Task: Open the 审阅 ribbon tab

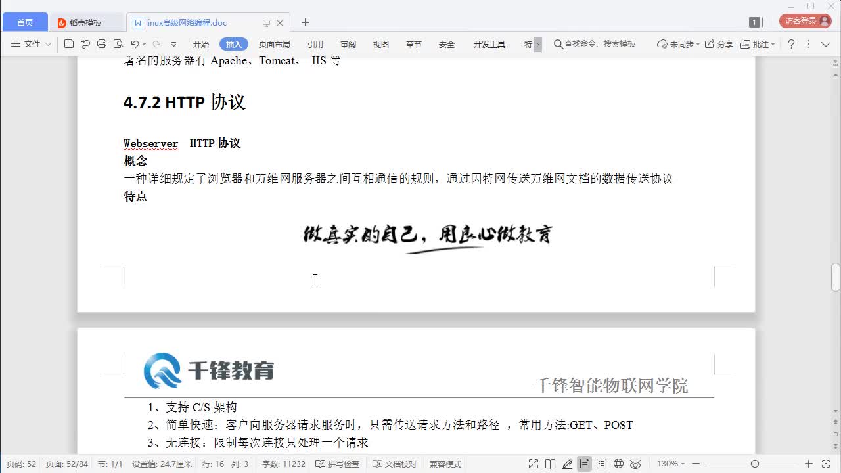Action: 348,44
